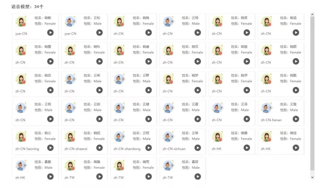
Task: Select the zh-CN-sichuan language label
Action: (x=174, y=149)
